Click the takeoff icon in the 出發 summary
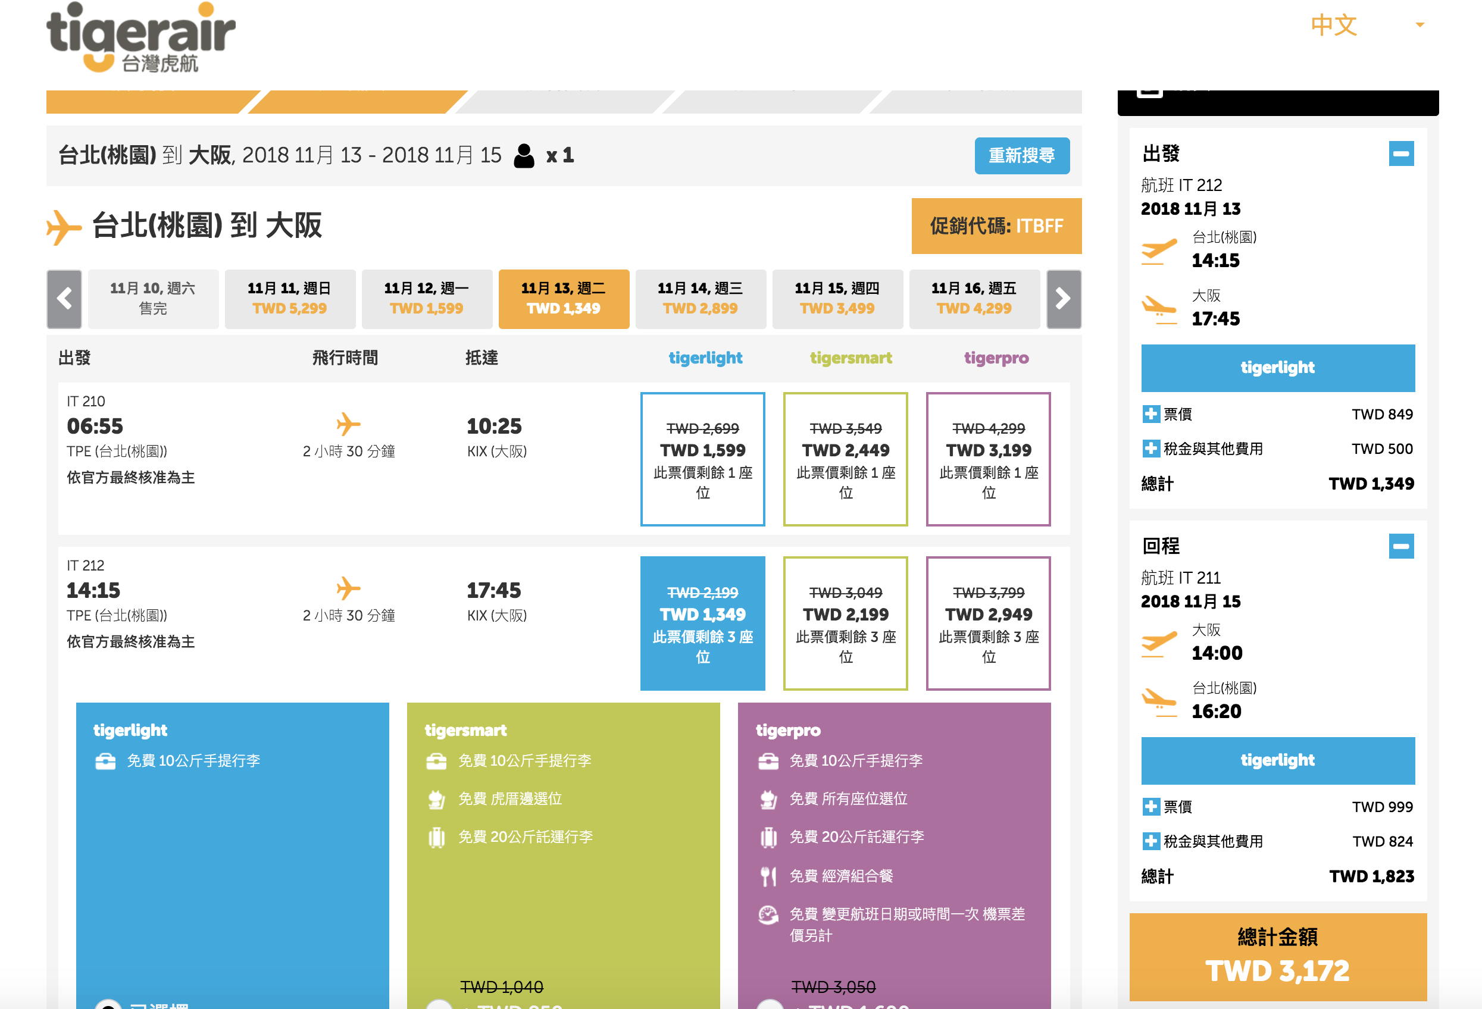The height and width of the screenshot is (1009, 1482). (x=1159, y=250)
